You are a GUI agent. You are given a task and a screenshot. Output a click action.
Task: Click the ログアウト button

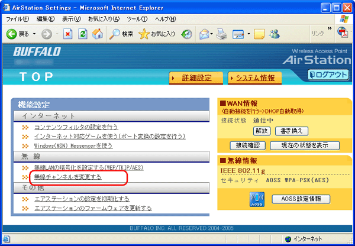pos(328,75)
